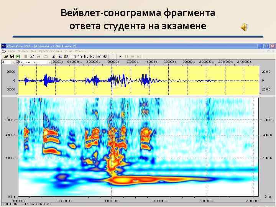This screenshot has width=276, height=207.
Task: Click the floppy disk save toolbar icon
Action: (x=11, y=56)
